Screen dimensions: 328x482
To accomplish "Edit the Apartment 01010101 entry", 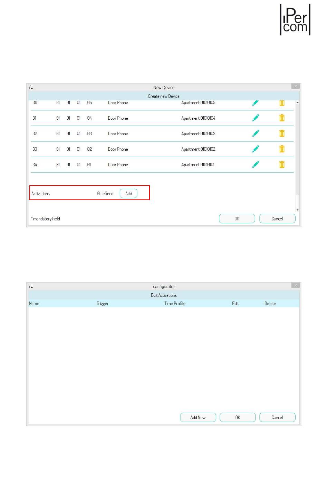I will tap(255, 165).
